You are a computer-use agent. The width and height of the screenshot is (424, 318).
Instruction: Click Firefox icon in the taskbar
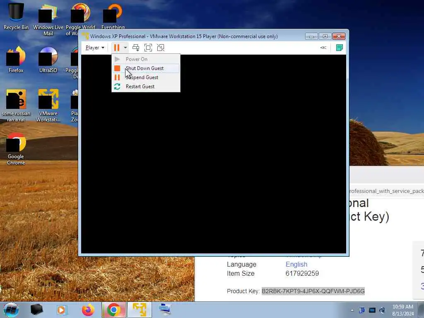click(88, 310)
